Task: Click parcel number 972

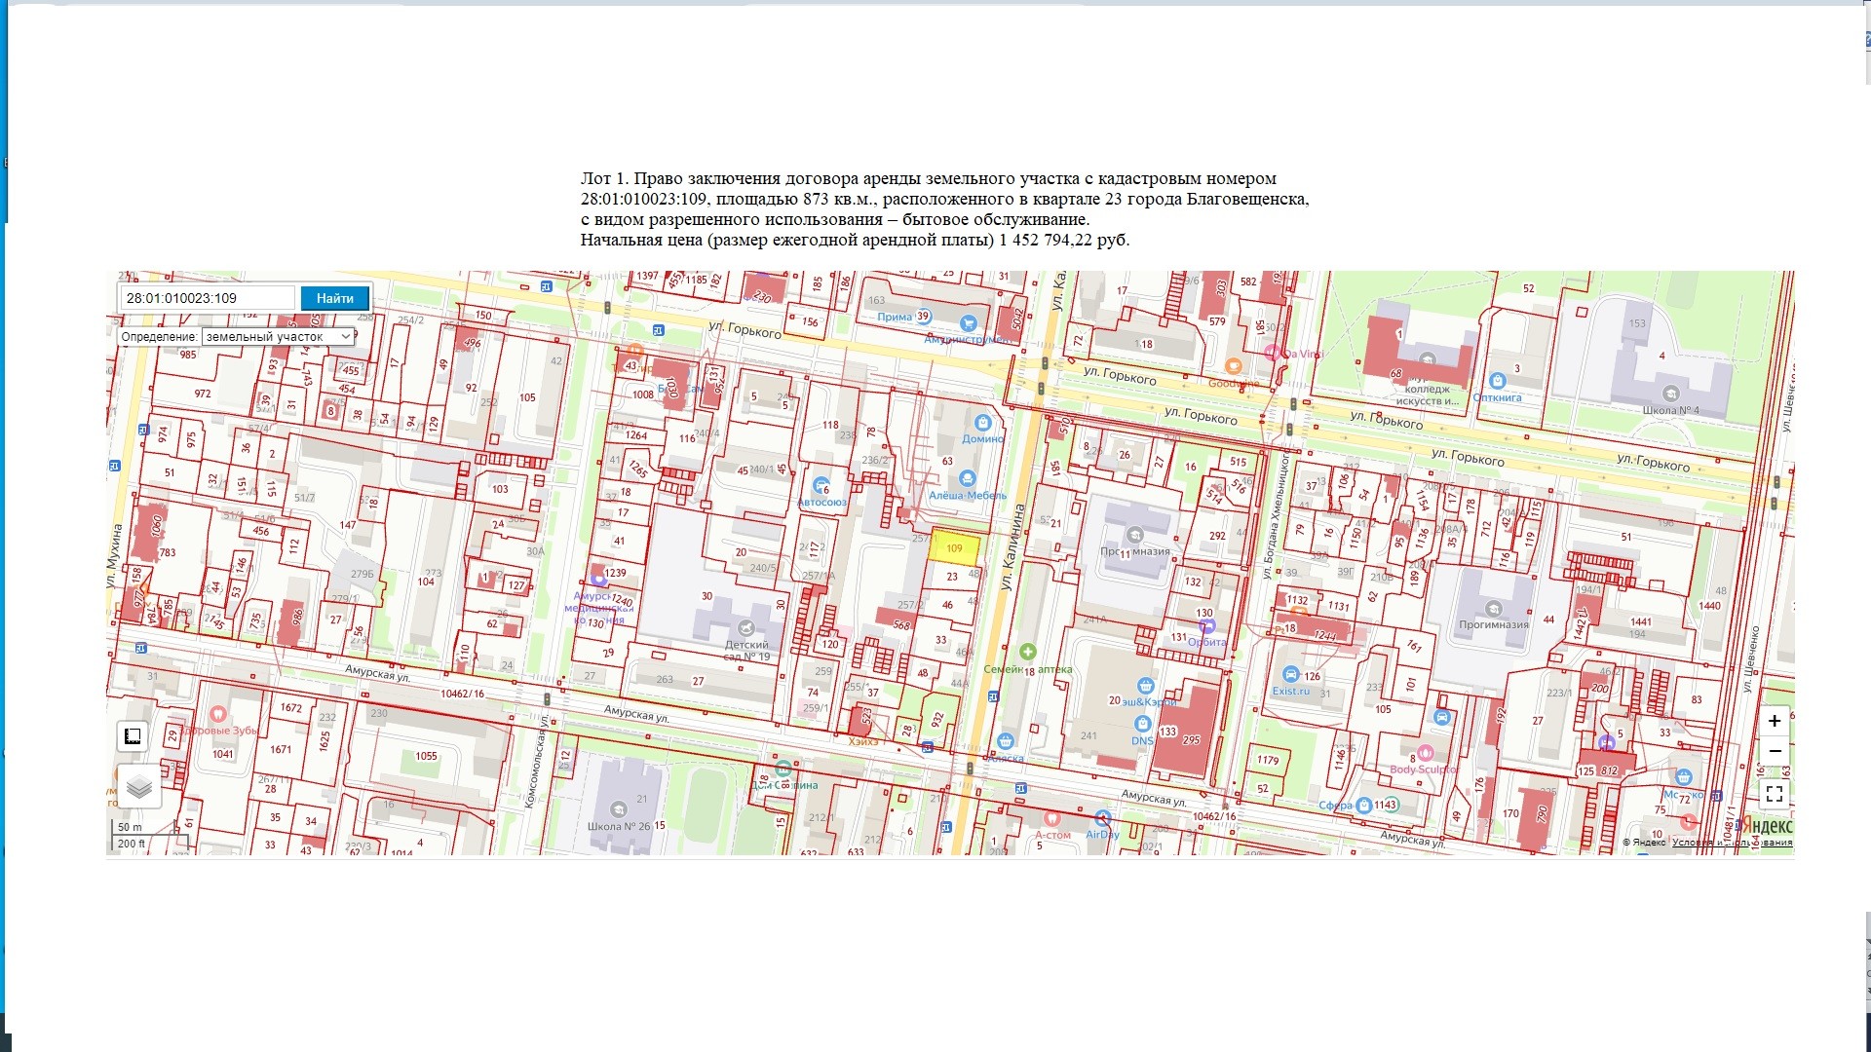Action: coord(203,394)
